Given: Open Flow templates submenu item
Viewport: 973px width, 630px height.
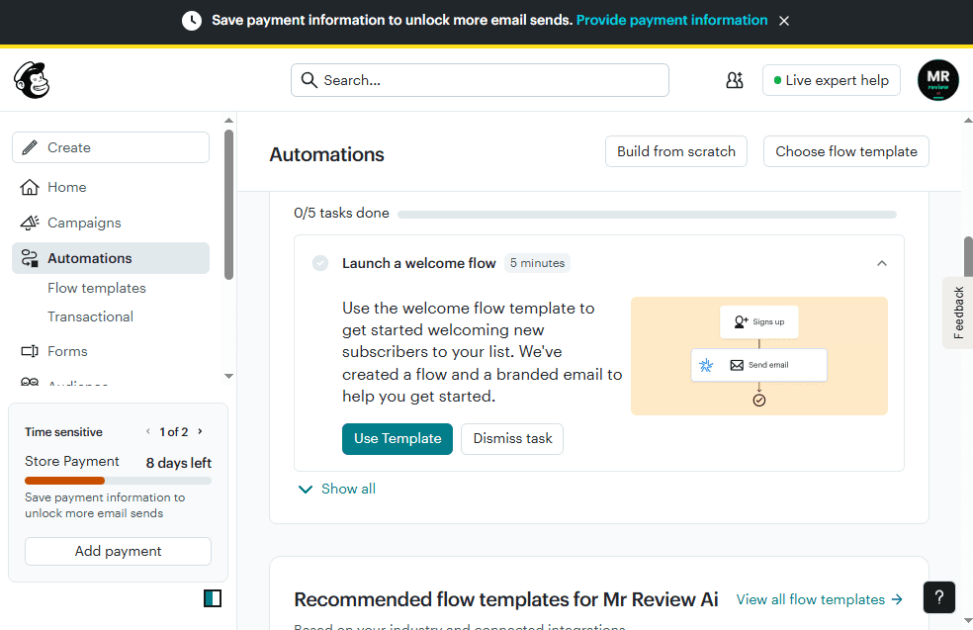Looking at the screenshot, I should tap(97, 288).
